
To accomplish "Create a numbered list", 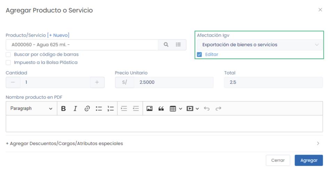I will 111,109.
